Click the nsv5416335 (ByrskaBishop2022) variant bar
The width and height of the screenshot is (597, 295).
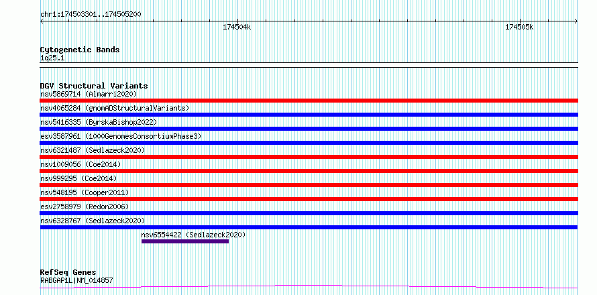pos(309,129)
